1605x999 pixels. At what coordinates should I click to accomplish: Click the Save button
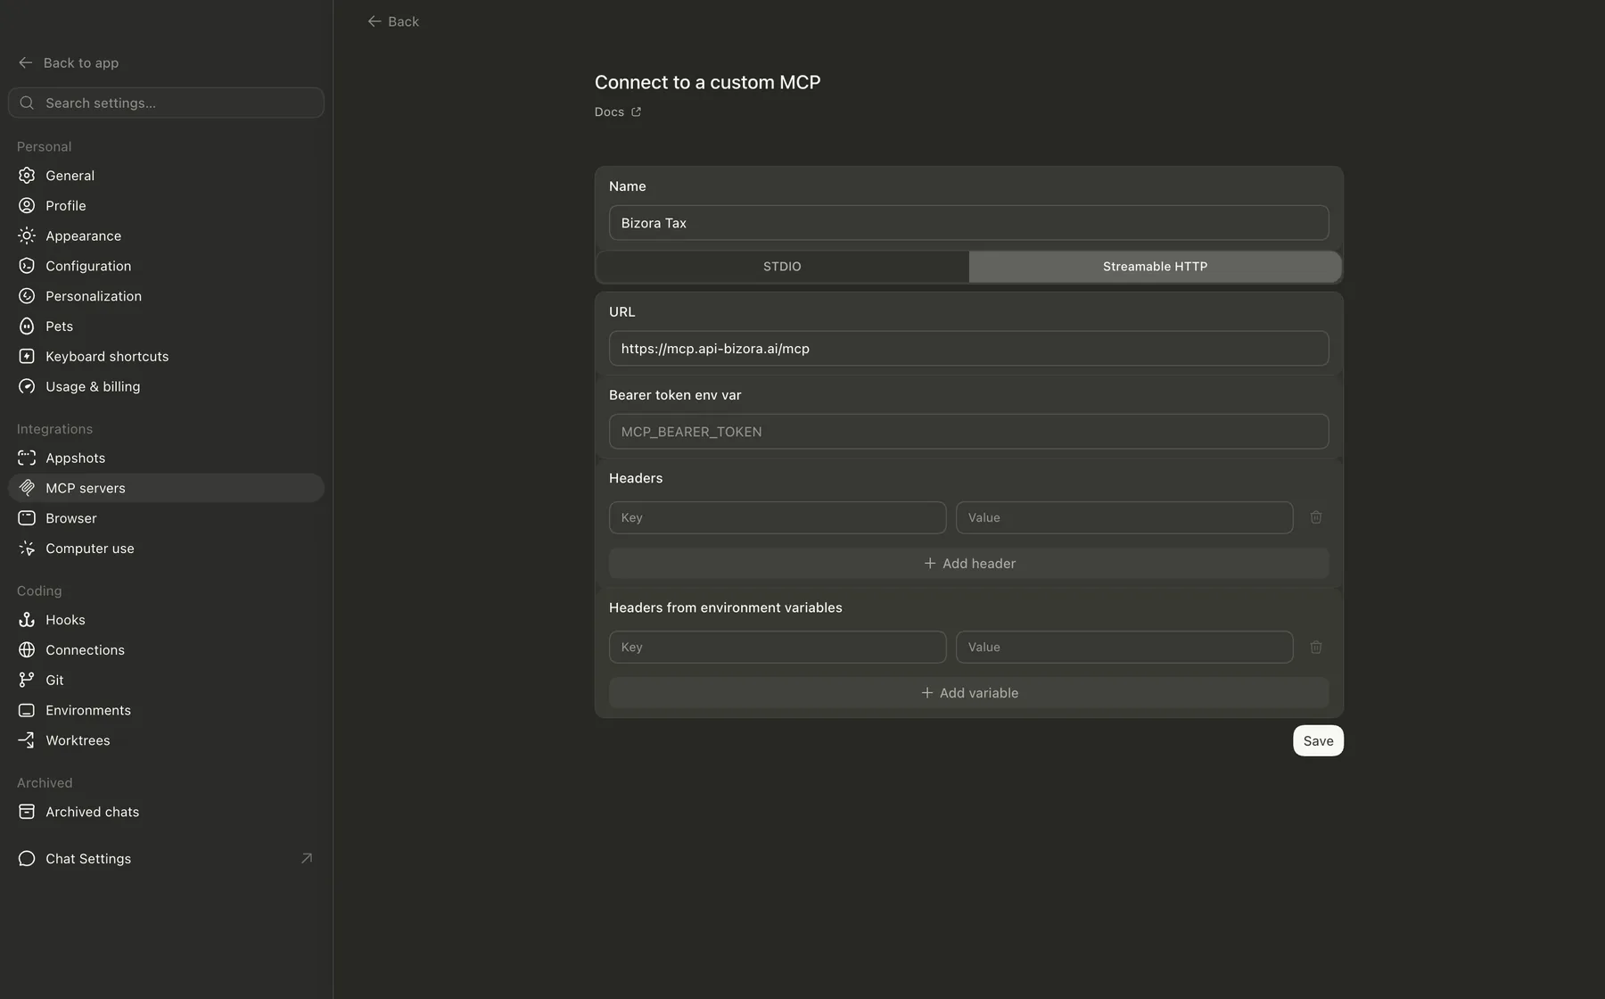click(x=1318, y=740)
